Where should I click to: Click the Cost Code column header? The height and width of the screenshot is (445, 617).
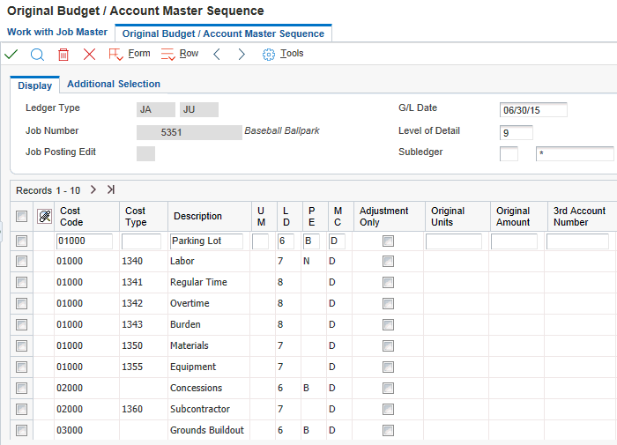click(86, 217)
